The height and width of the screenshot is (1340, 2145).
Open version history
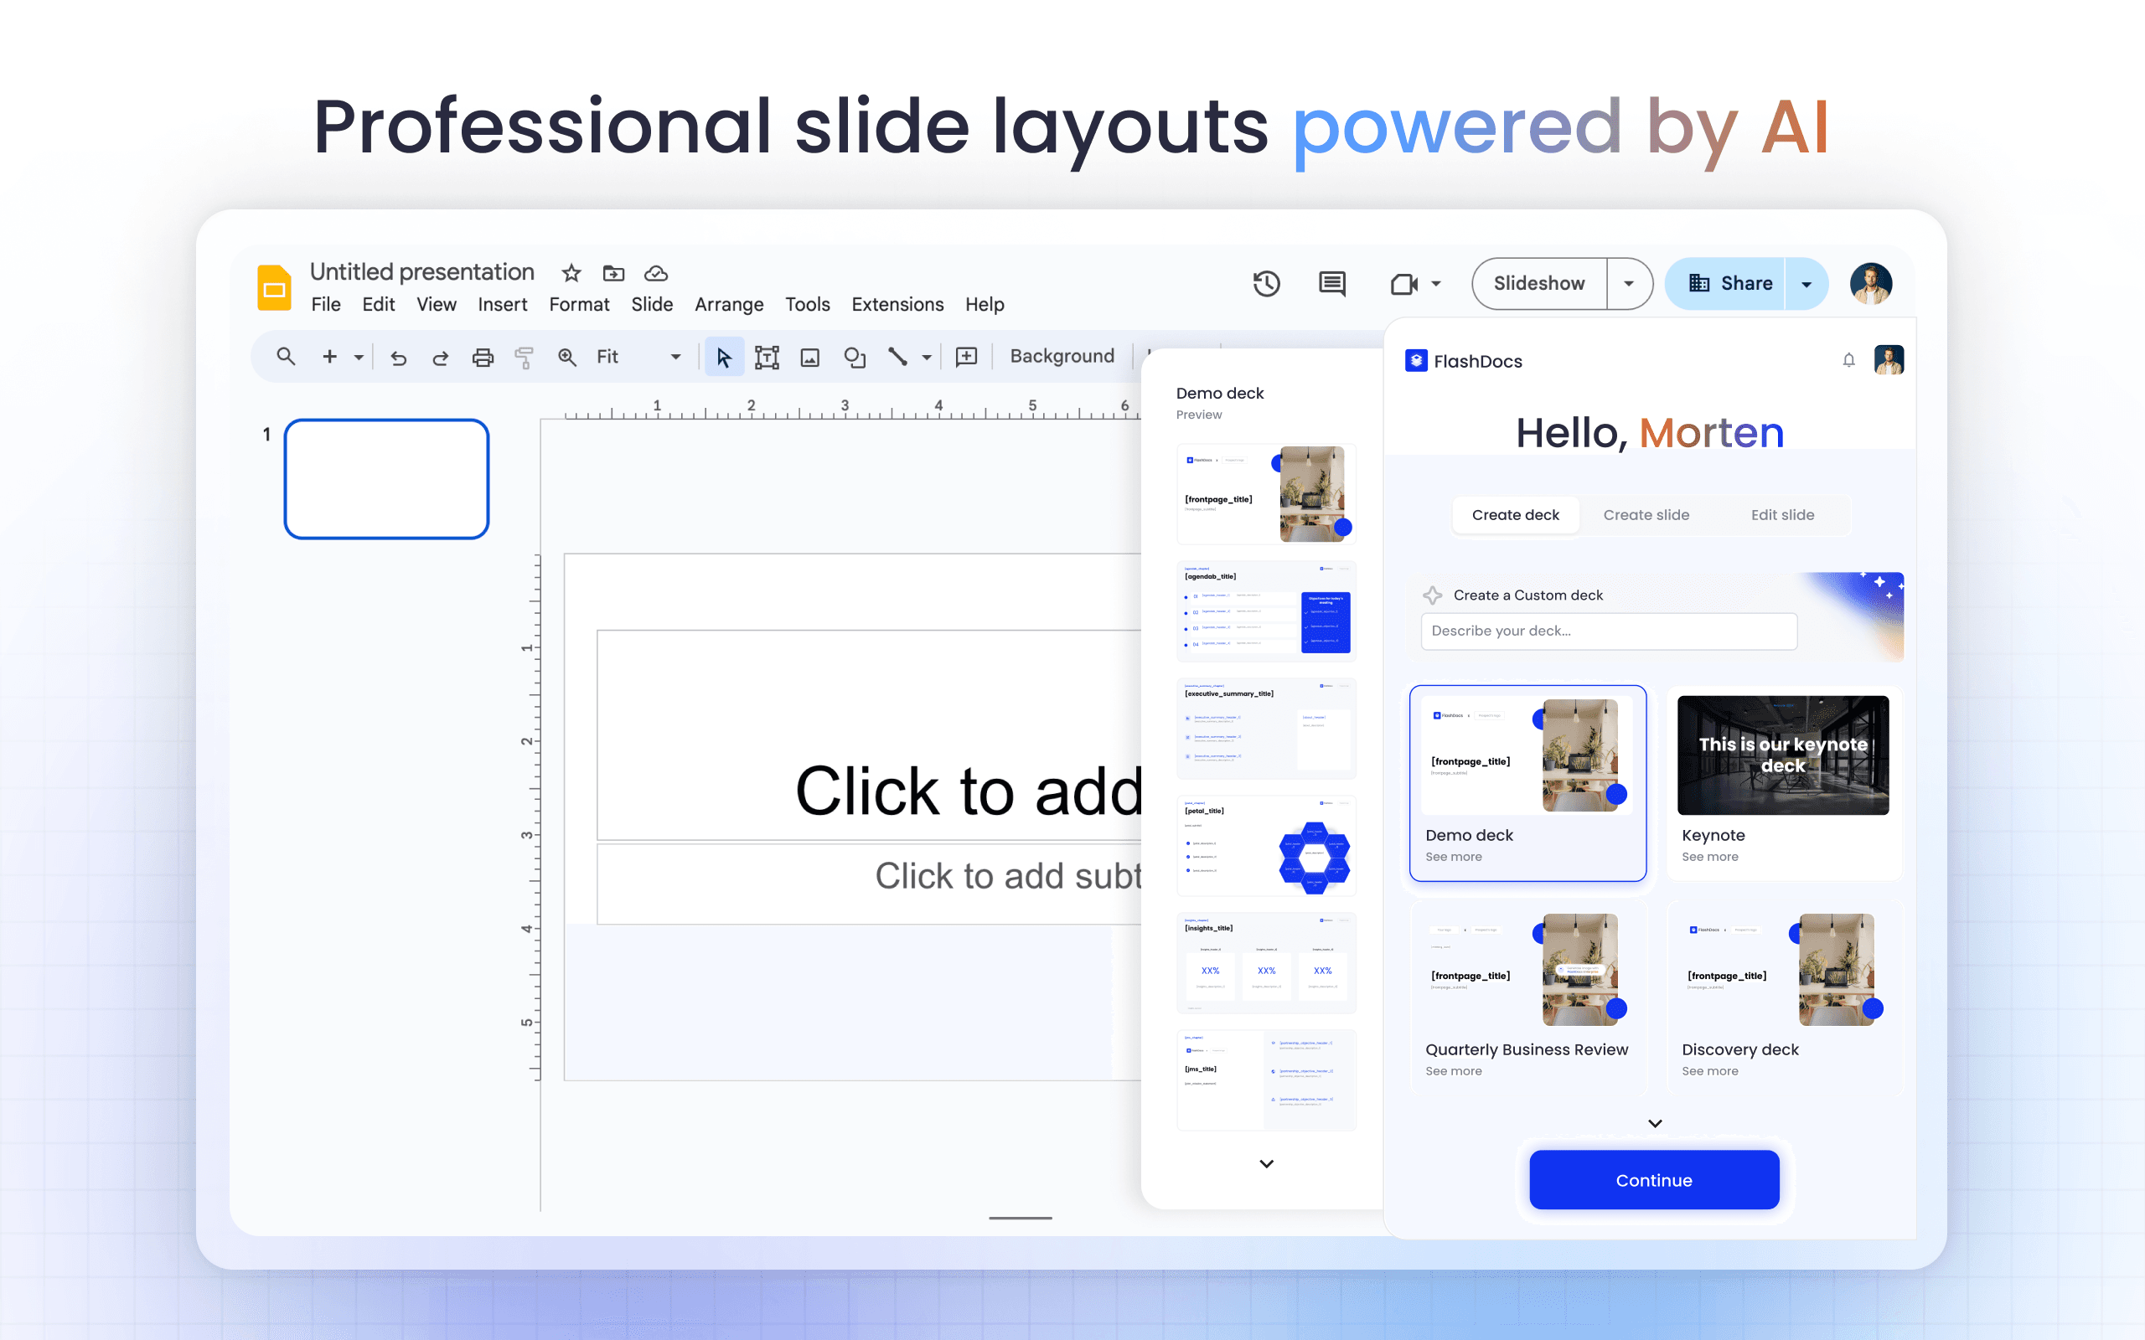1266,284
